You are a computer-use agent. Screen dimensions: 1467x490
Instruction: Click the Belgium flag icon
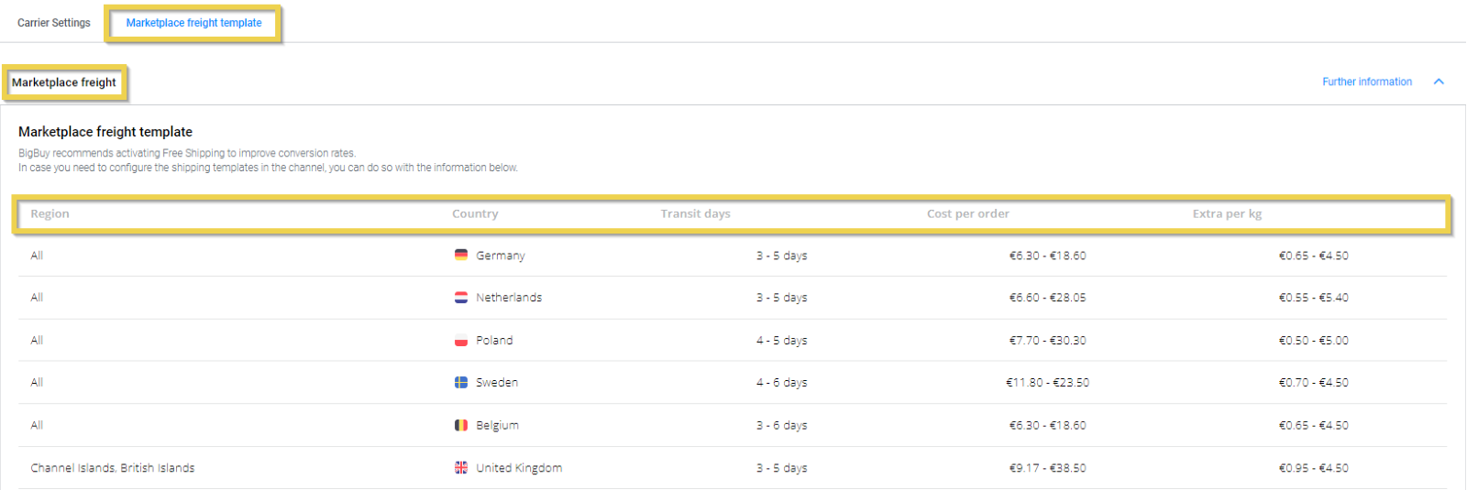click(461, 425)
